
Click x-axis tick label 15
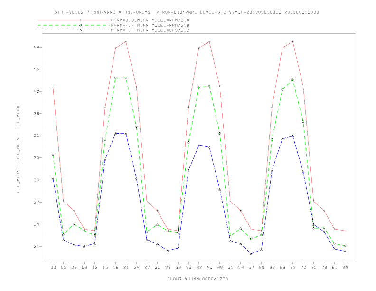105,267
